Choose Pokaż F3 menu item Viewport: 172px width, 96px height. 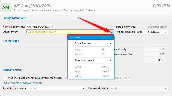[91, 50]
